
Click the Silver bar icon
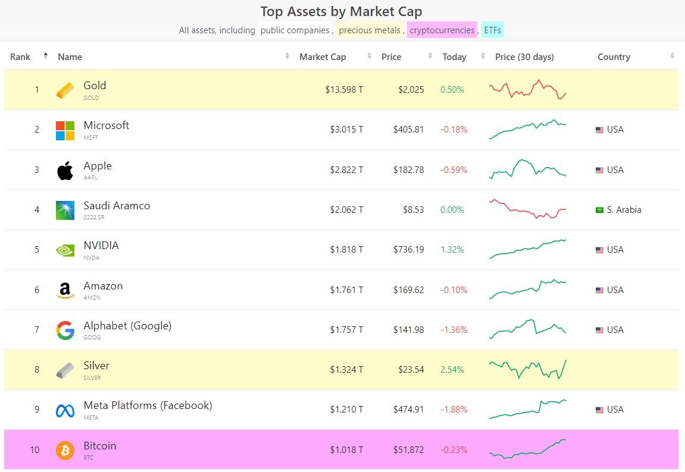pyautogui.click(x=65, y=370)
